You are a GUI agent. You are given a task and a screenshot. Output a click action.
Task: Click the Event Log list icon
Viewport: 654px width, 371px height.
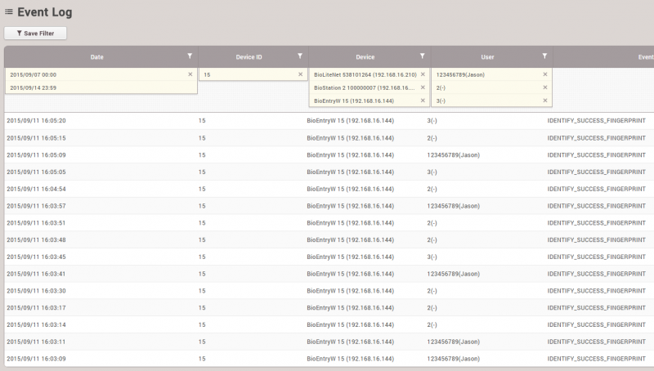pyautogui.click(x=9, y=12)
